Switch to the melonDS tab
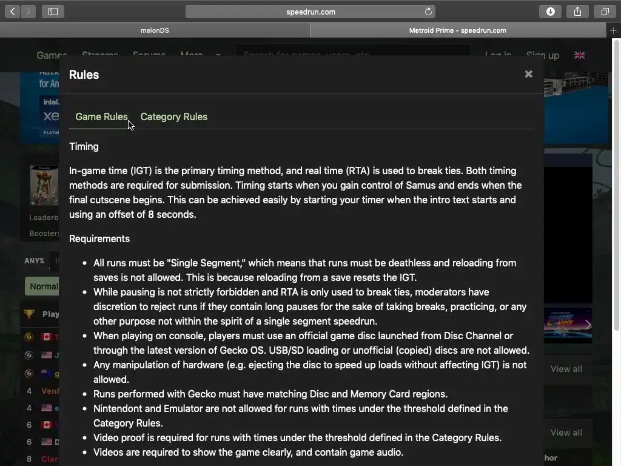The height and width of the screenshot is (466, 621). point(155,30)
